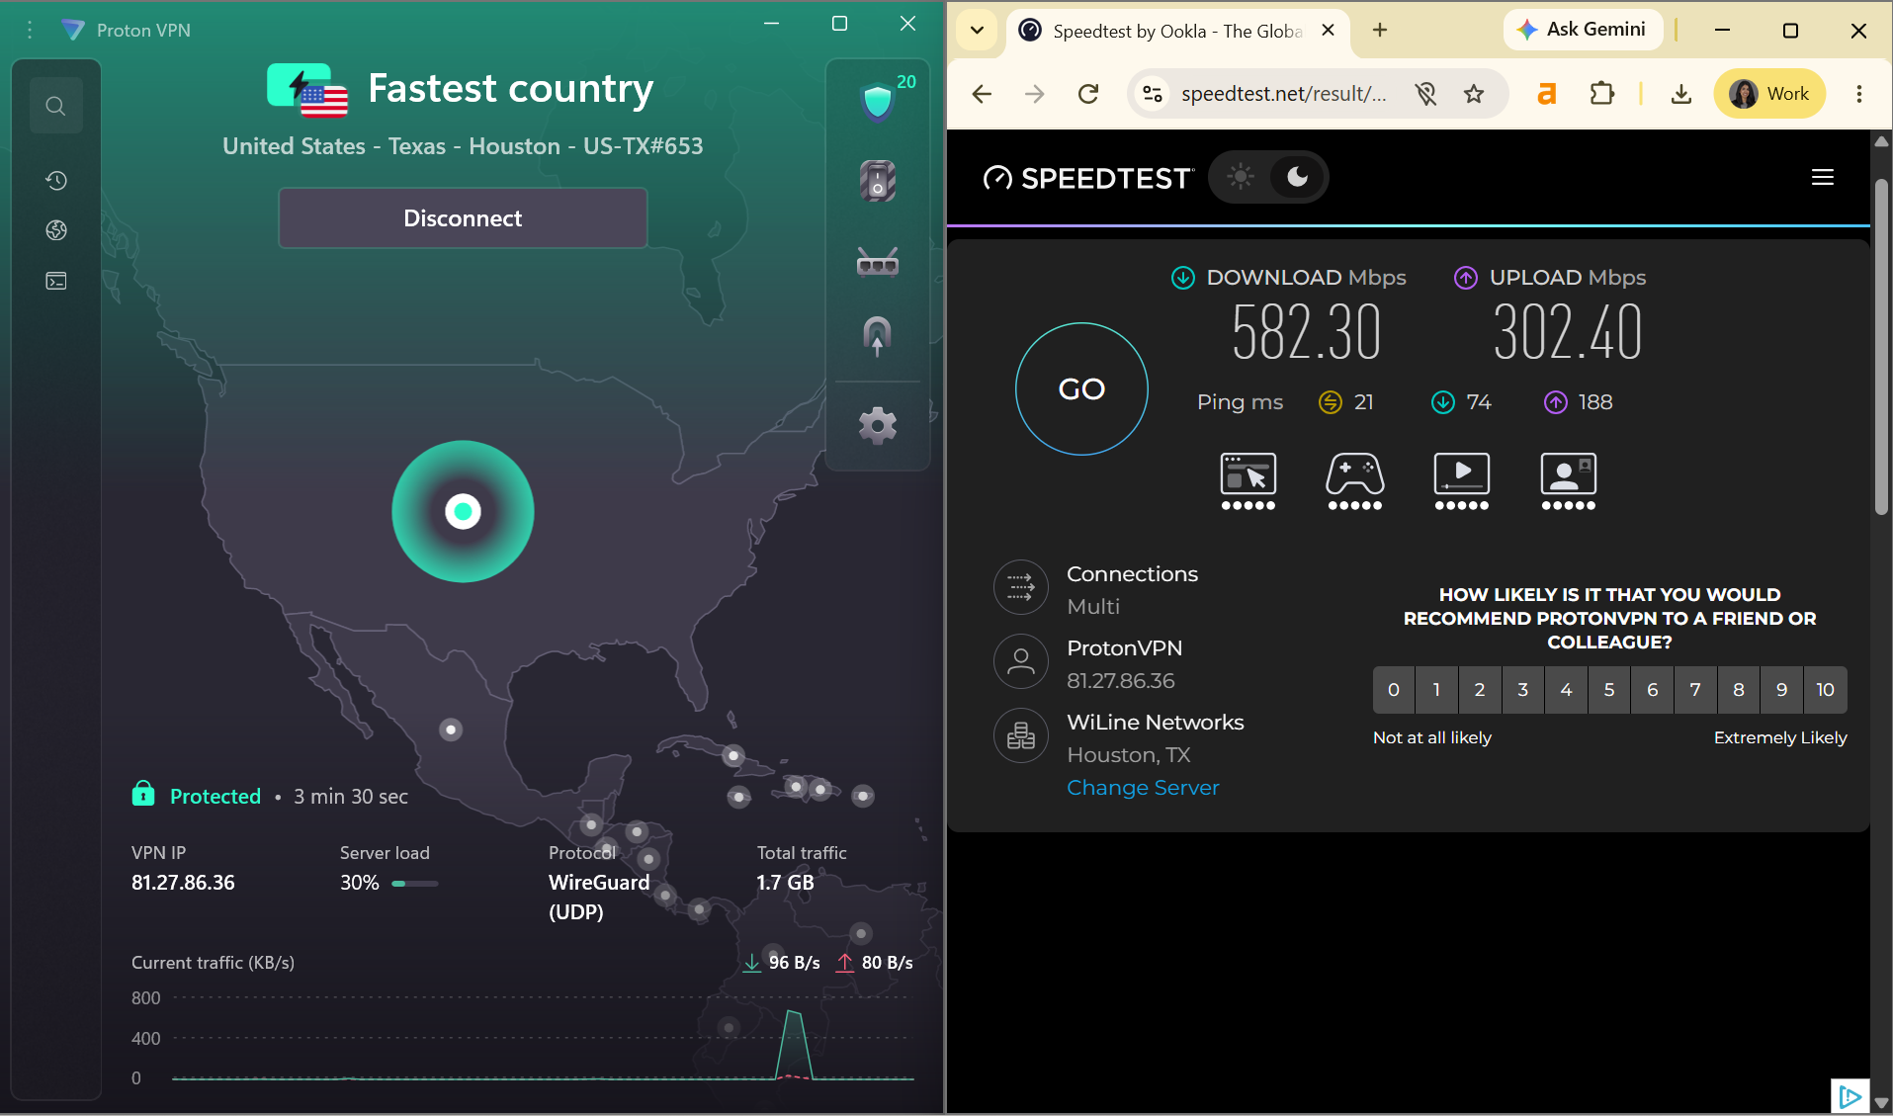The height and width of the screenshot is (1116, 1893).
Task: Toggle Kill Switch icon in Proton VPN
Action: point(878,181)
